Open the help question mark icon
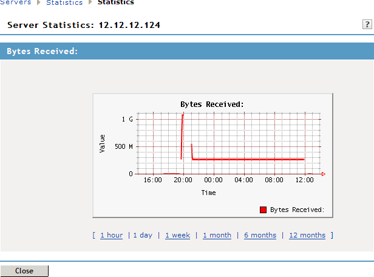Screen dimensions: 374x277 coord(367,24)
